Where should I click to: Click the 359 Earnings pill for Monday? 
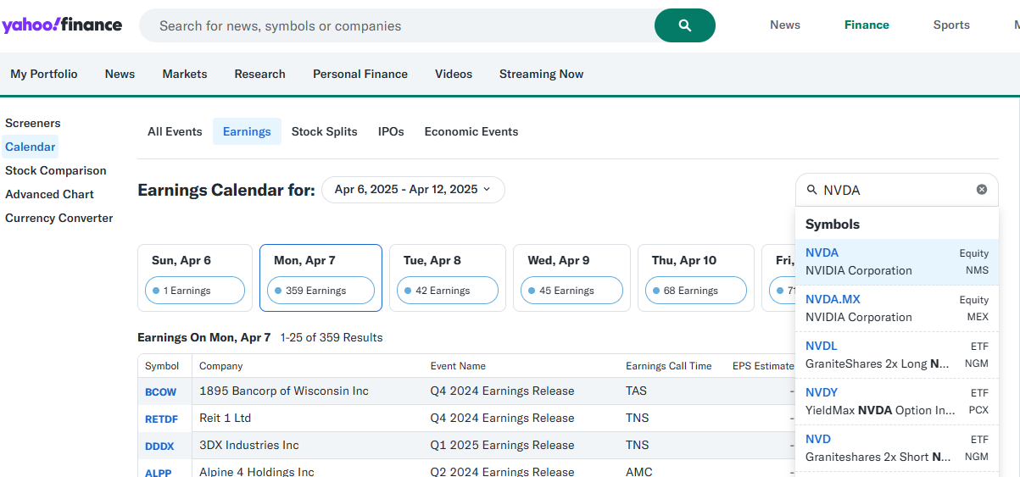pos(320,291)
